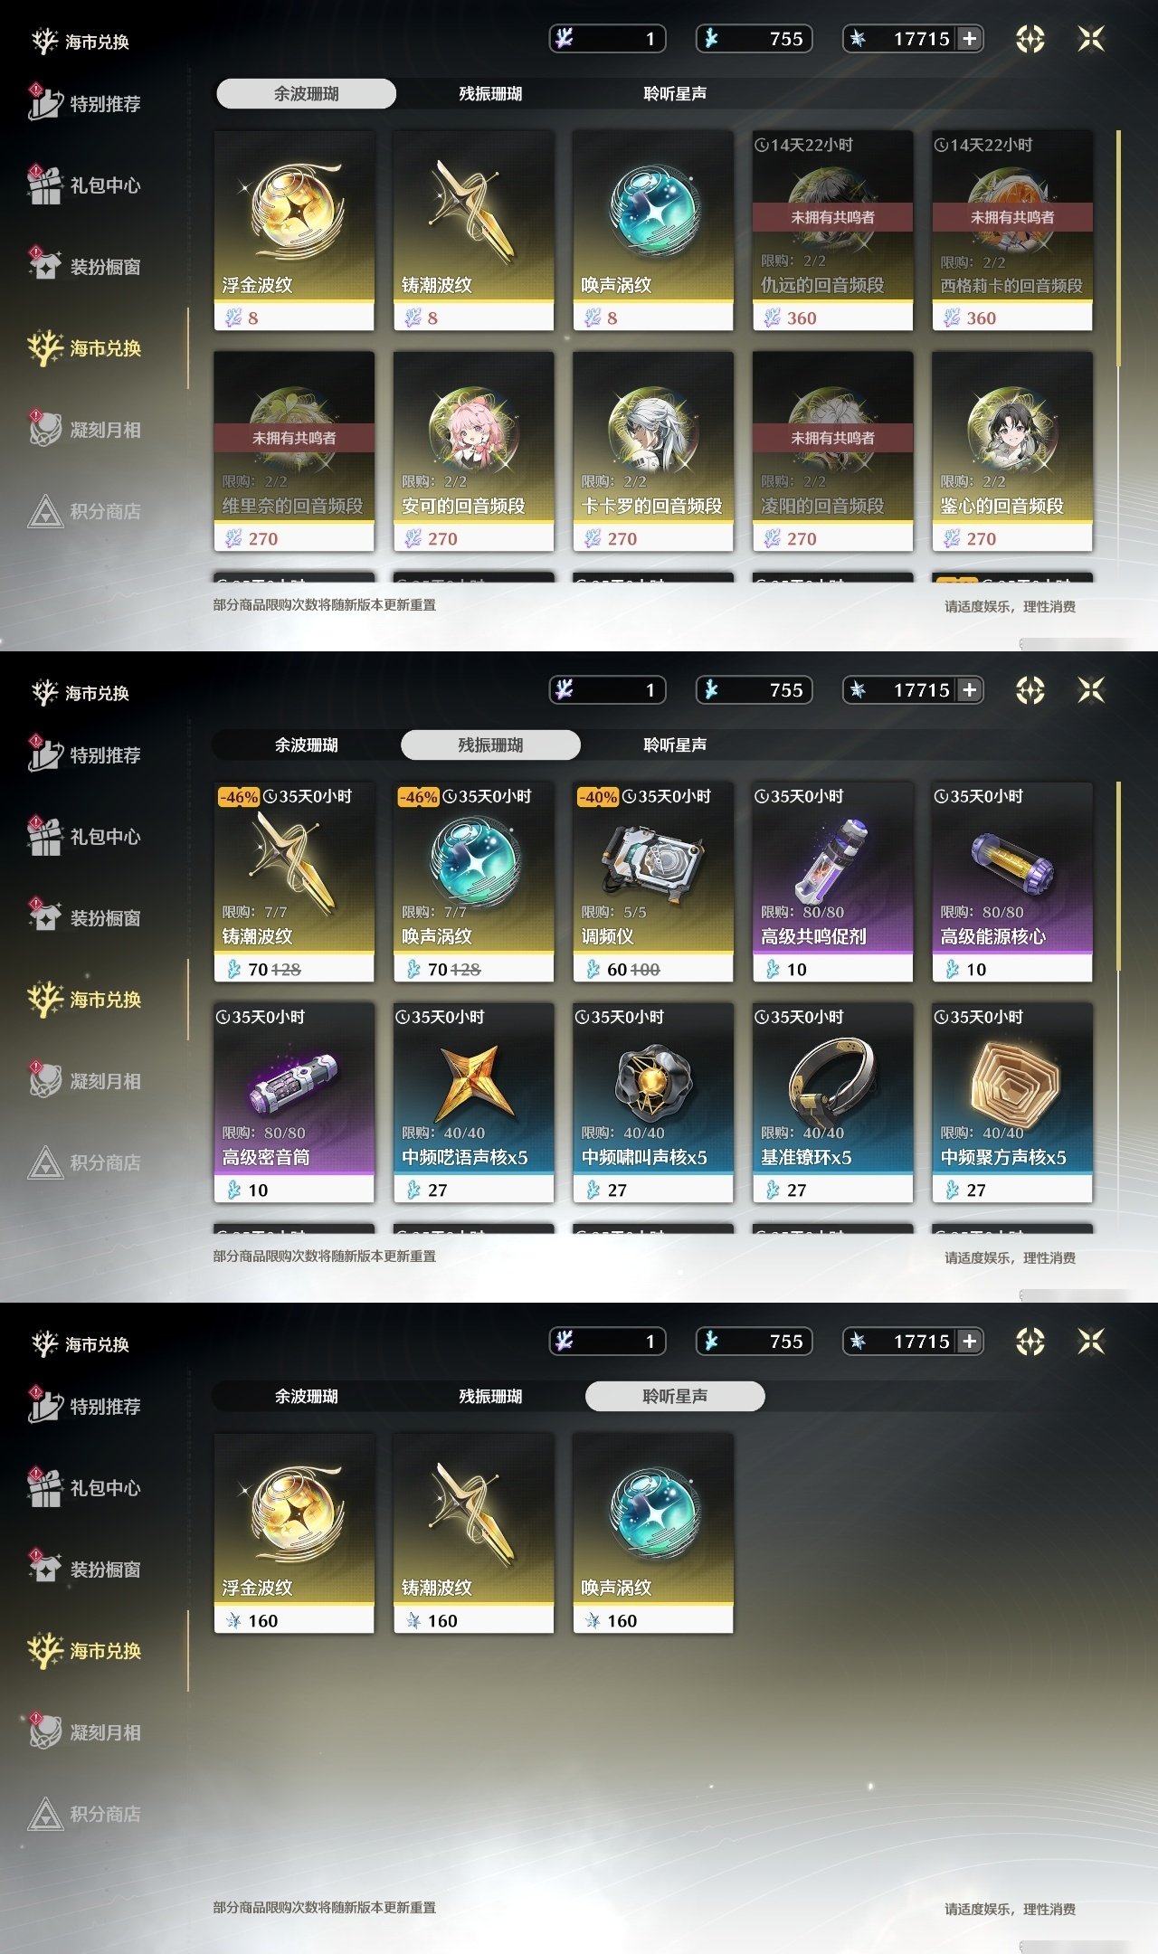Screen dimensions: 1158x1954
Task: Select 鉴心的回音频段 character card
Action: 1012,451
